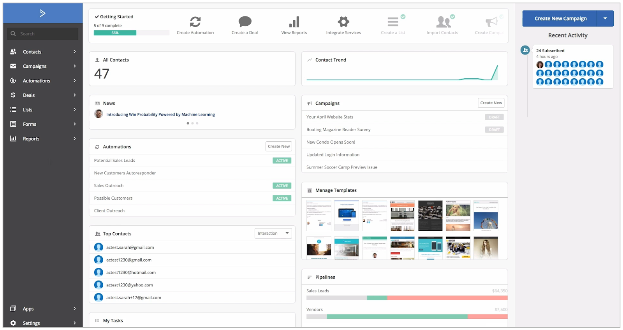Expand the Campaigns menu chevron
This screenshot has height=330, width=623.
[x=75, y=66]
